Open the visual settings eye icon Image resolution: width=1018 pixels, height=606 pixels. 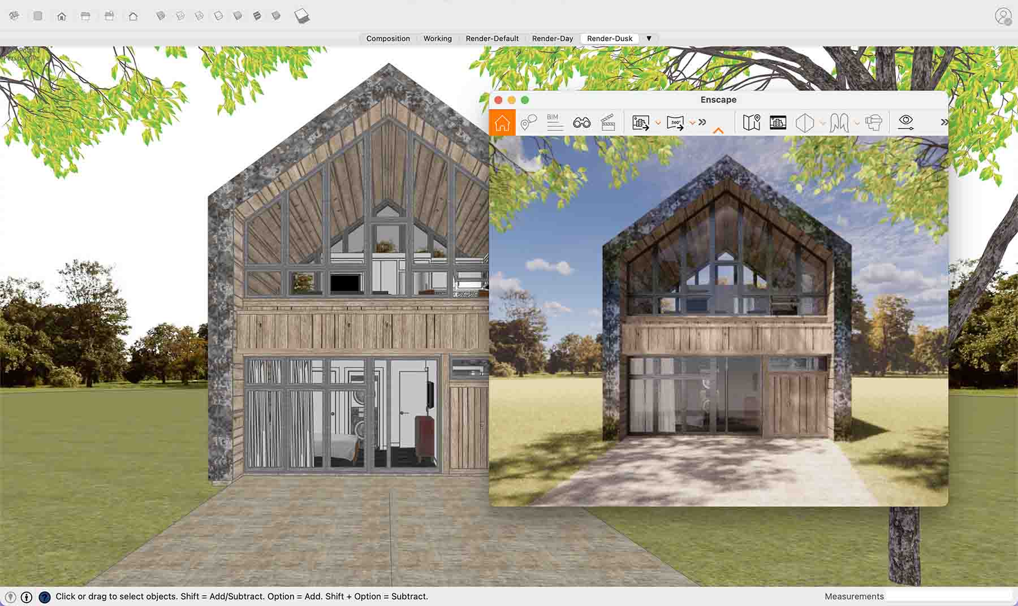pos(905,123)
